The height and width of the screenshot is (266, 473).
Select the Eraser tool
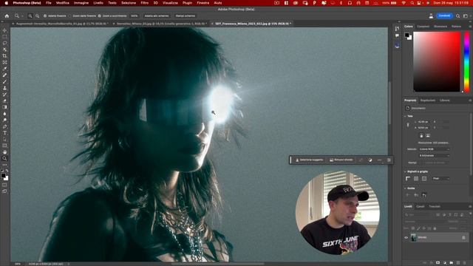(4, 100)
